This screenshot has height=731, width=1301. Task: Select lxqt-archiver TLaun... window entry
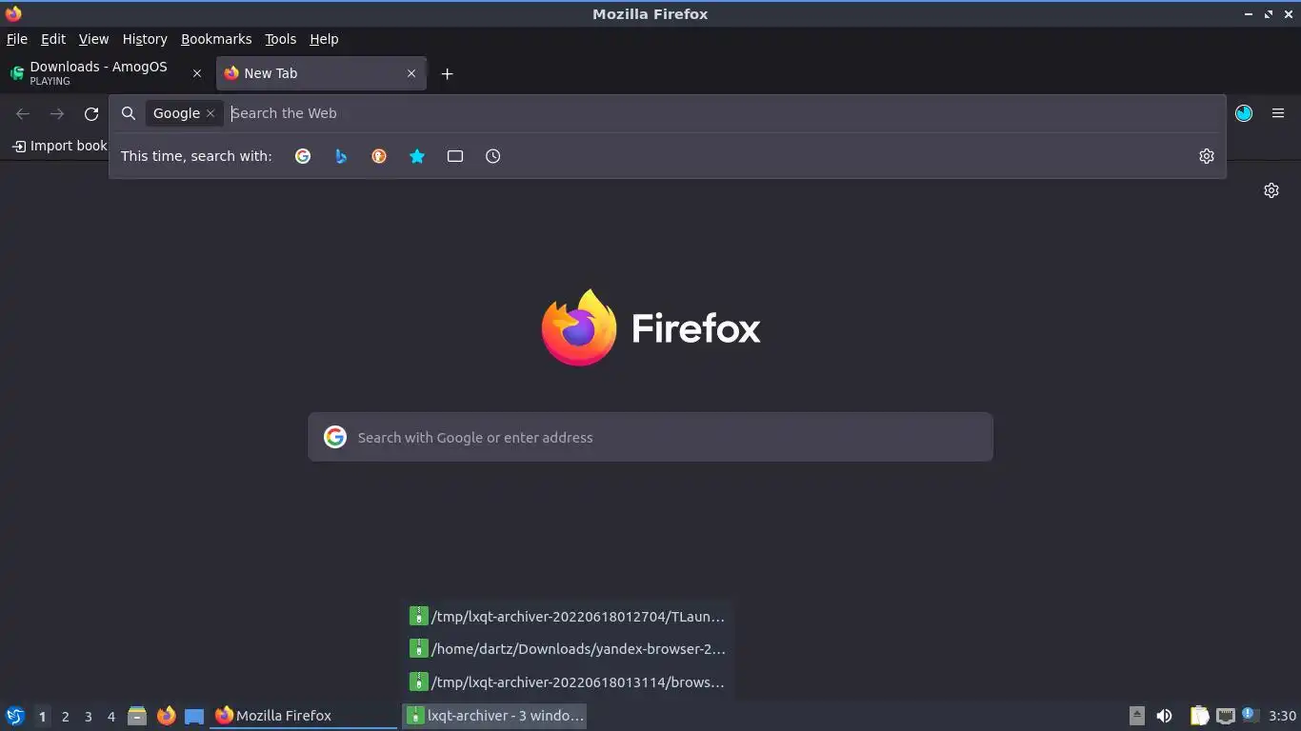point(568,617)
